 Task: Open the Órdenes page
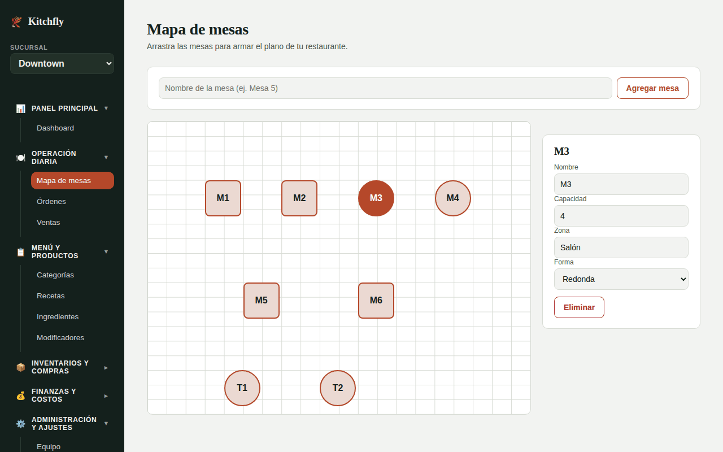pyautogui.click(x=72, y=202)
